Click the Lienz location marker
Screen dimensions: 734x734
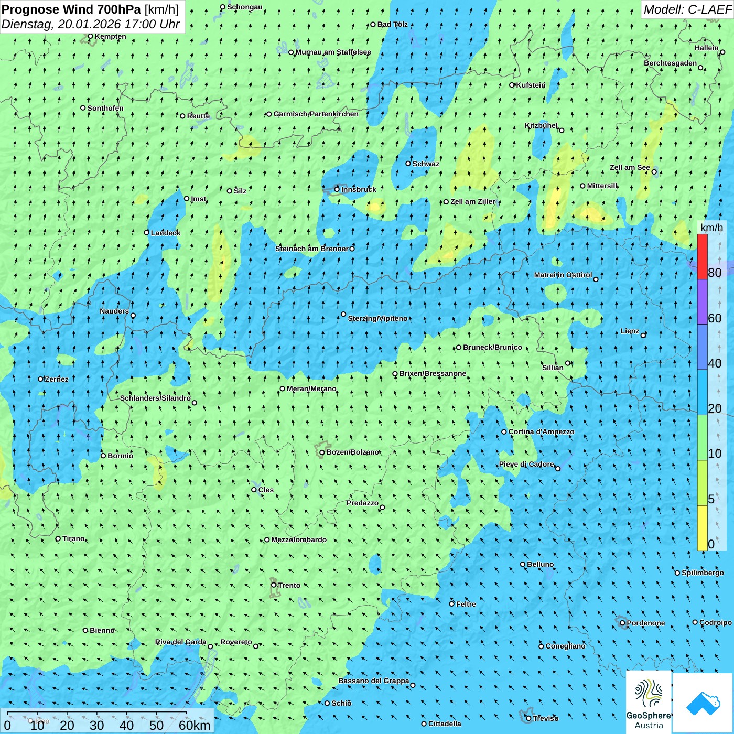(x=643, y=335)
